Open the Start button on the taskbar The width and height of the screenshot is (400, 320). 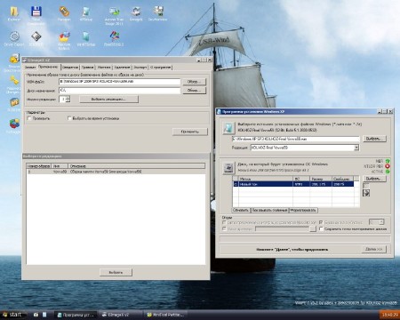pyautogui.click(x=13, y=315)
